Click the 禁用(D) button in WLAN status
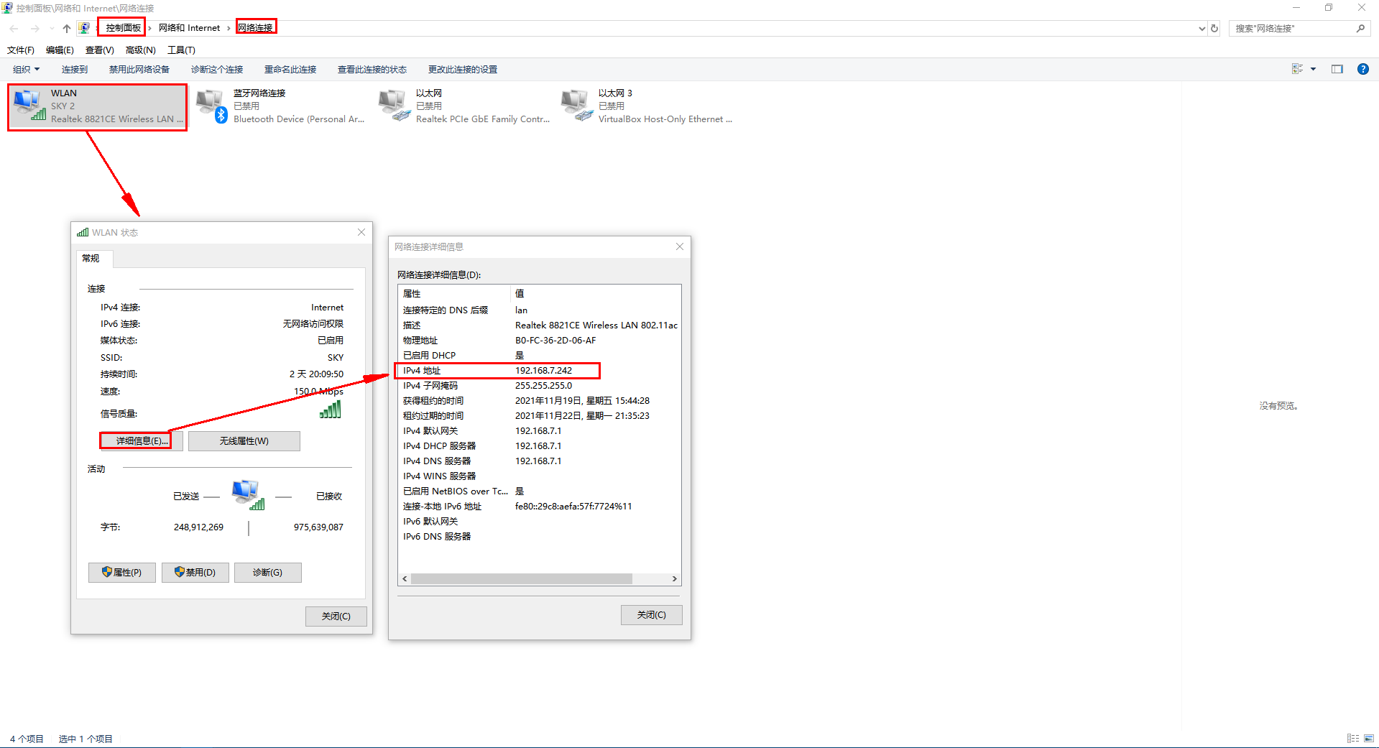The height and width of the screenshot is (748, 1379). coord(195,572)
